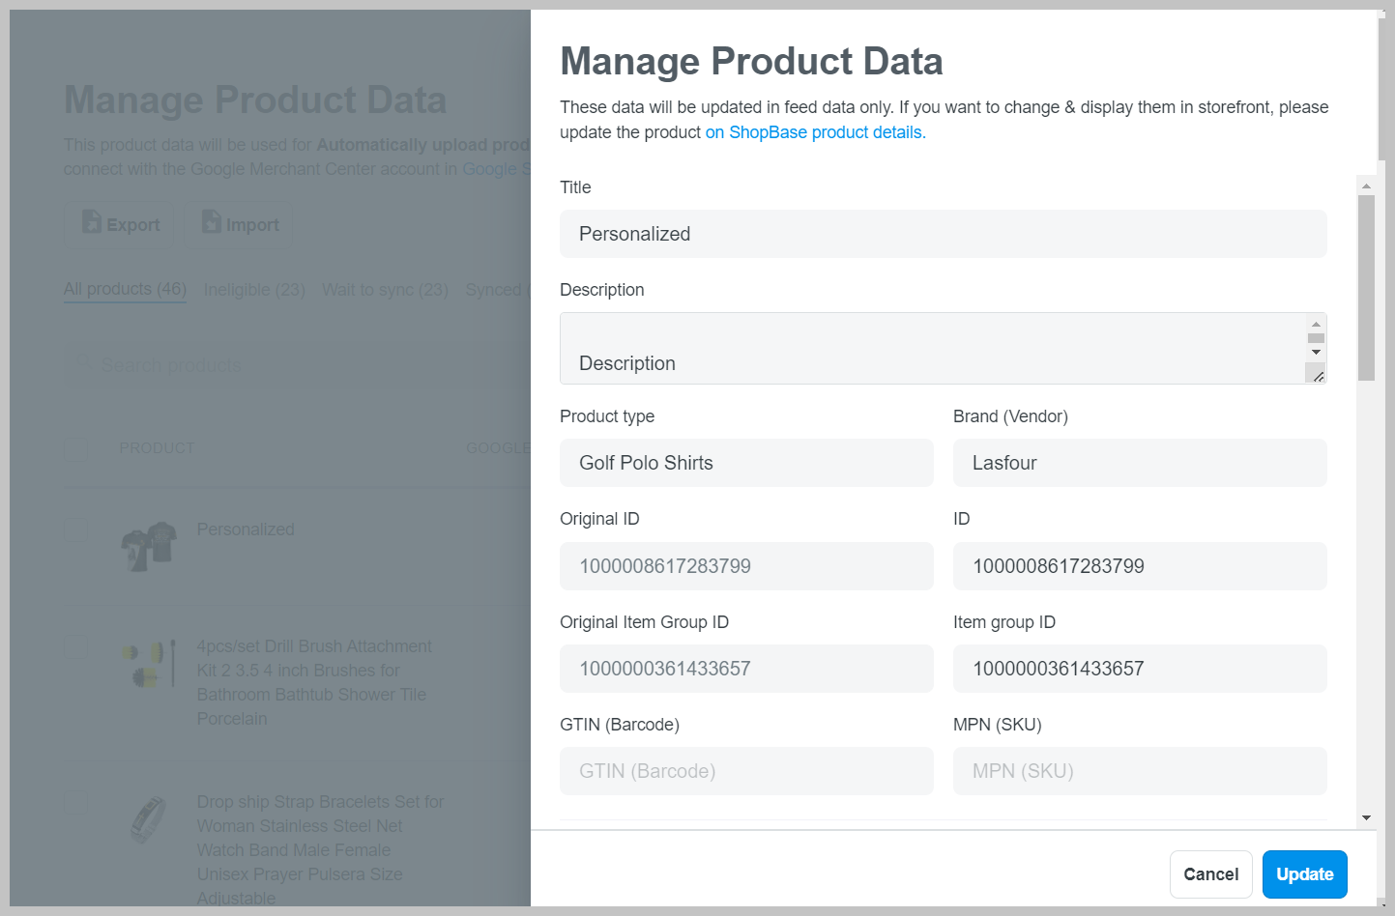Click the Personalized product name in list

coord(246,530)
